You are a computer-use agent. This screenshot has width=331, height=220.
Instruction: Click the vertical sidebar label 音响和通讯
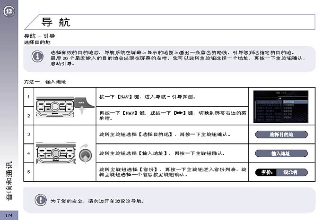(x=9, y=181)
